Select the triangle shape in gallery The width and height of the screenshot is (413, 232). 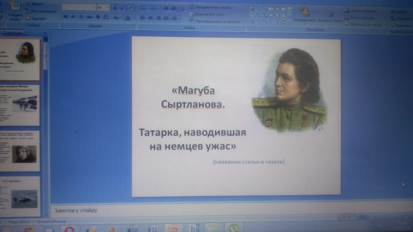[x=252, y=15]
